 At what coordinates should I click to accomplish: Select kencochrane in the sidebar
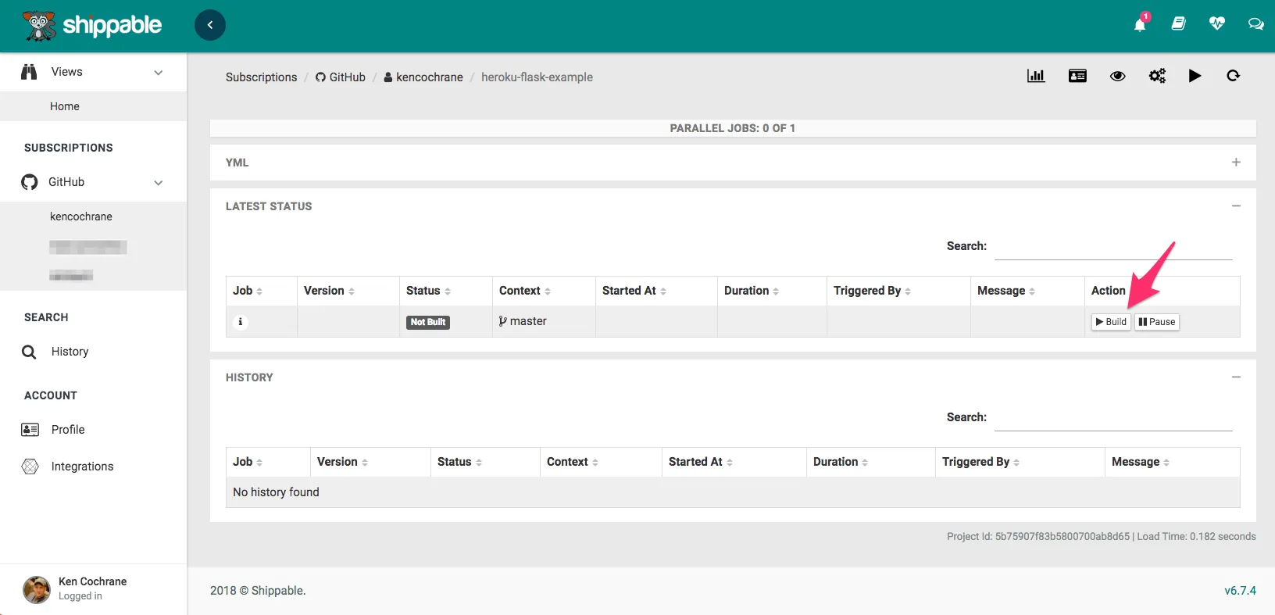81,216
